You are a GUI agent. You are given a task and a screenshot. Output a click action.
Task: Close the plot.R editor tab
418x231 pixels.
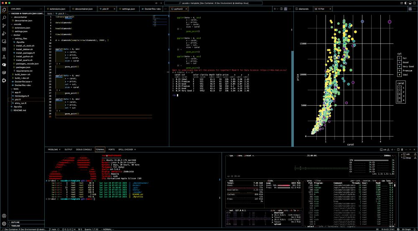pos(115,9)
